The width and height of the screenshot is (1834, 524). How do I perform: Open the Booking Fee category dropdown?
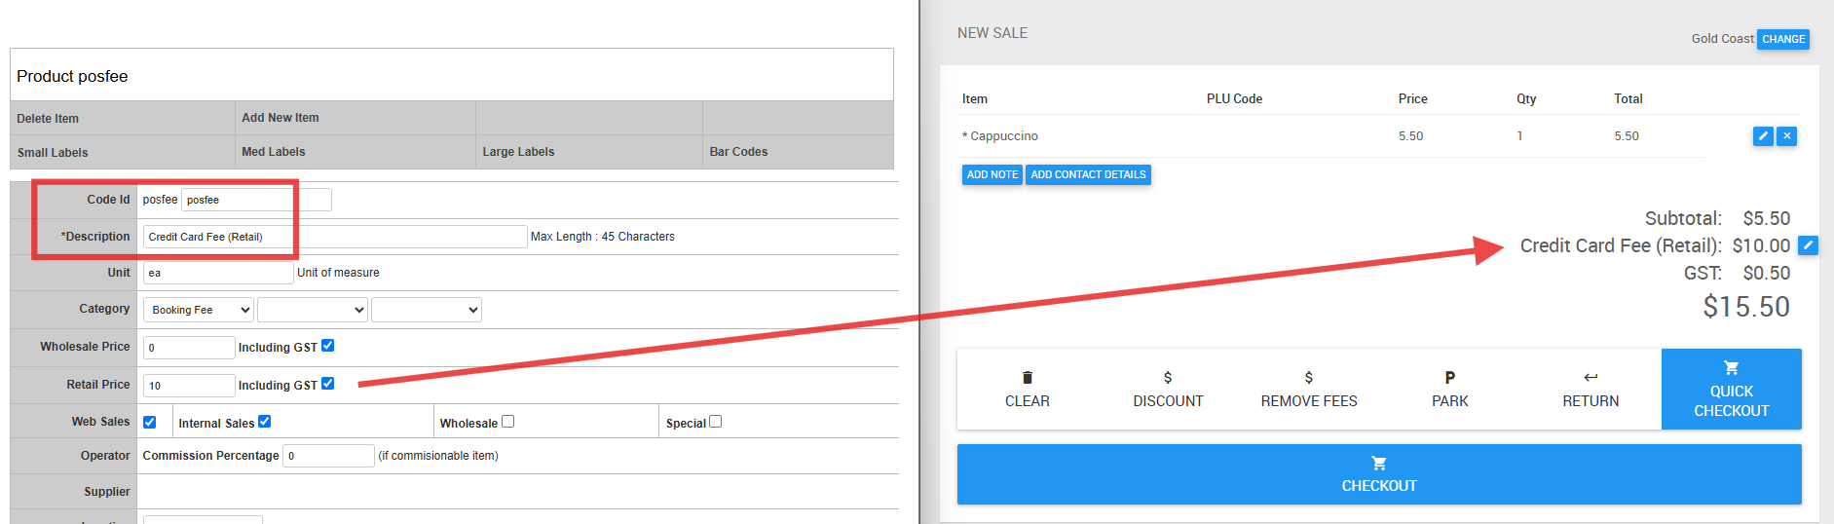pos(199,310)
